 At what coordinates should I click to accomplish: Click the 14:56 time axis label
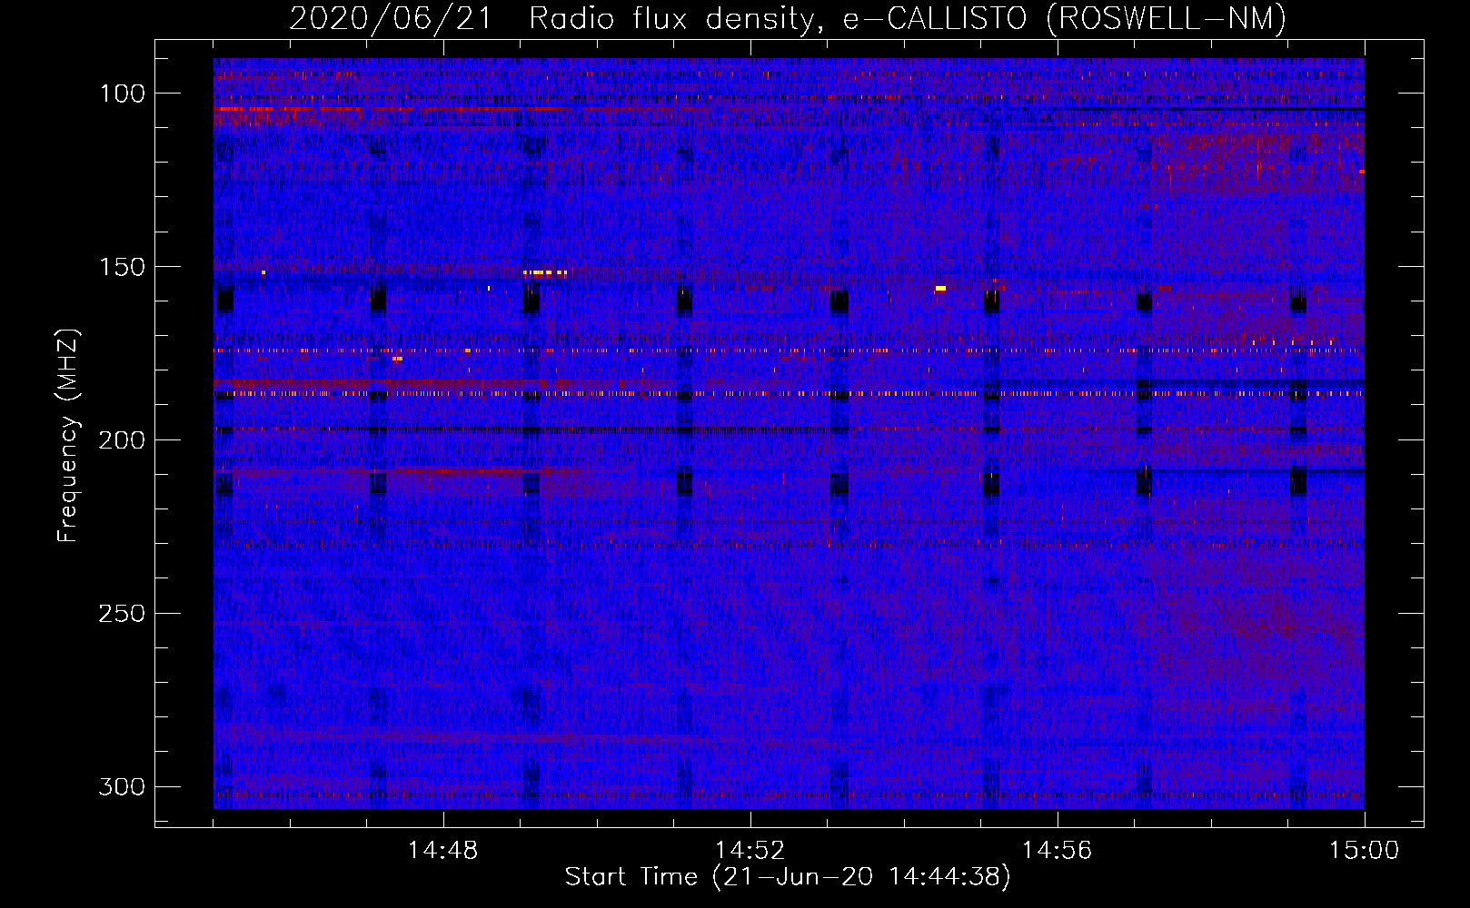[x=1057, y=851]
